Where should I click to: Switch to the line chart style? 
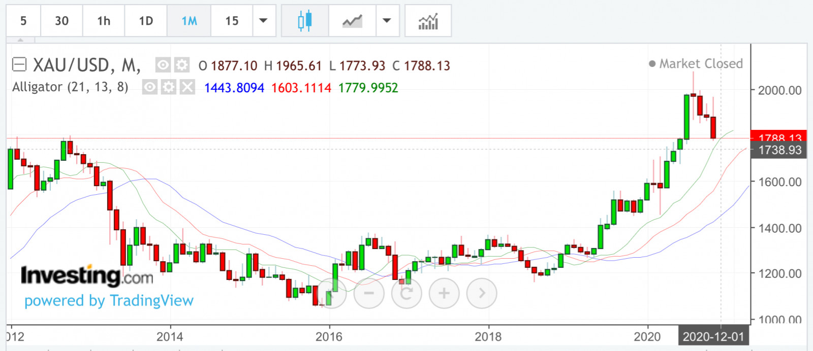pyautogui.click(x=352, y=21)
